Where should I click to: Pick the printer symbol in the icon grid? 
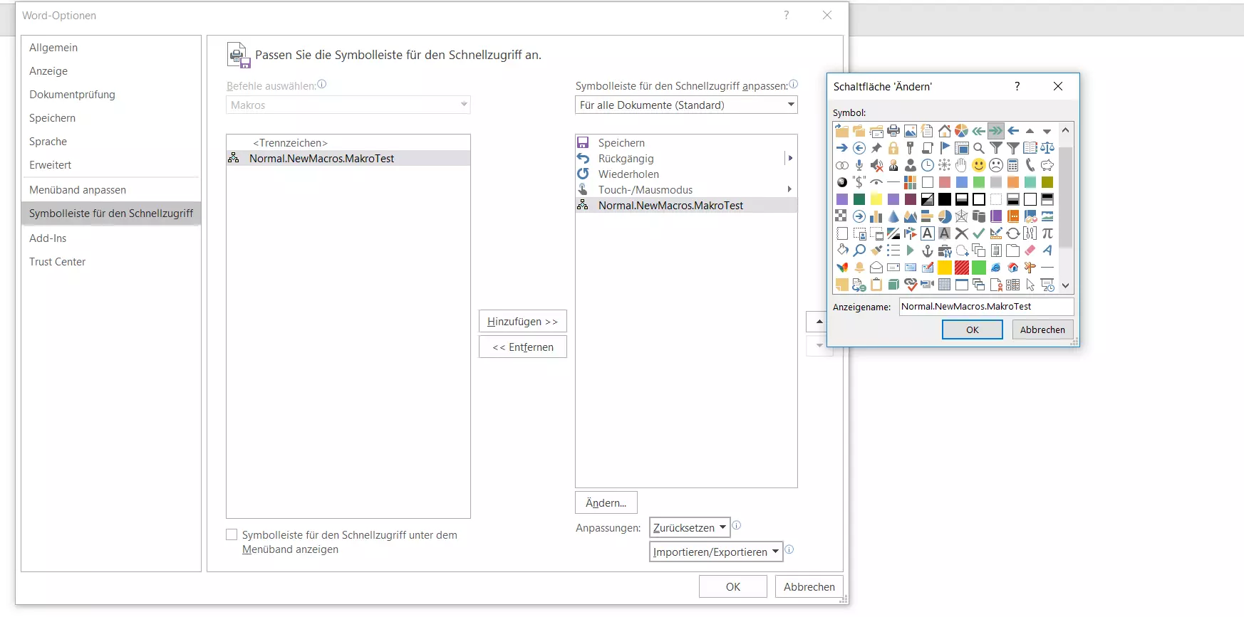click(893, 131)
